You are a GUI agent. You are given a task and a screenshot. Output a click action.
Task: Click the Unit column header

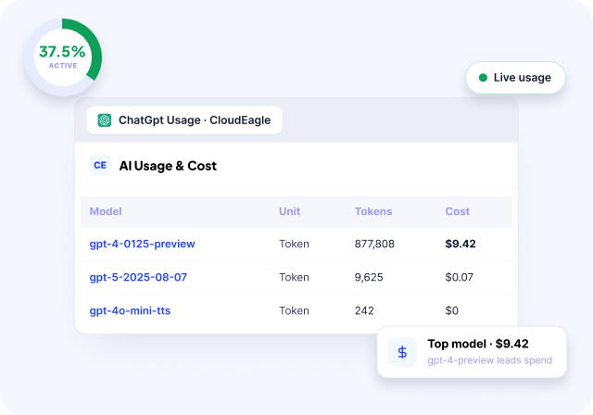point(290,211)
